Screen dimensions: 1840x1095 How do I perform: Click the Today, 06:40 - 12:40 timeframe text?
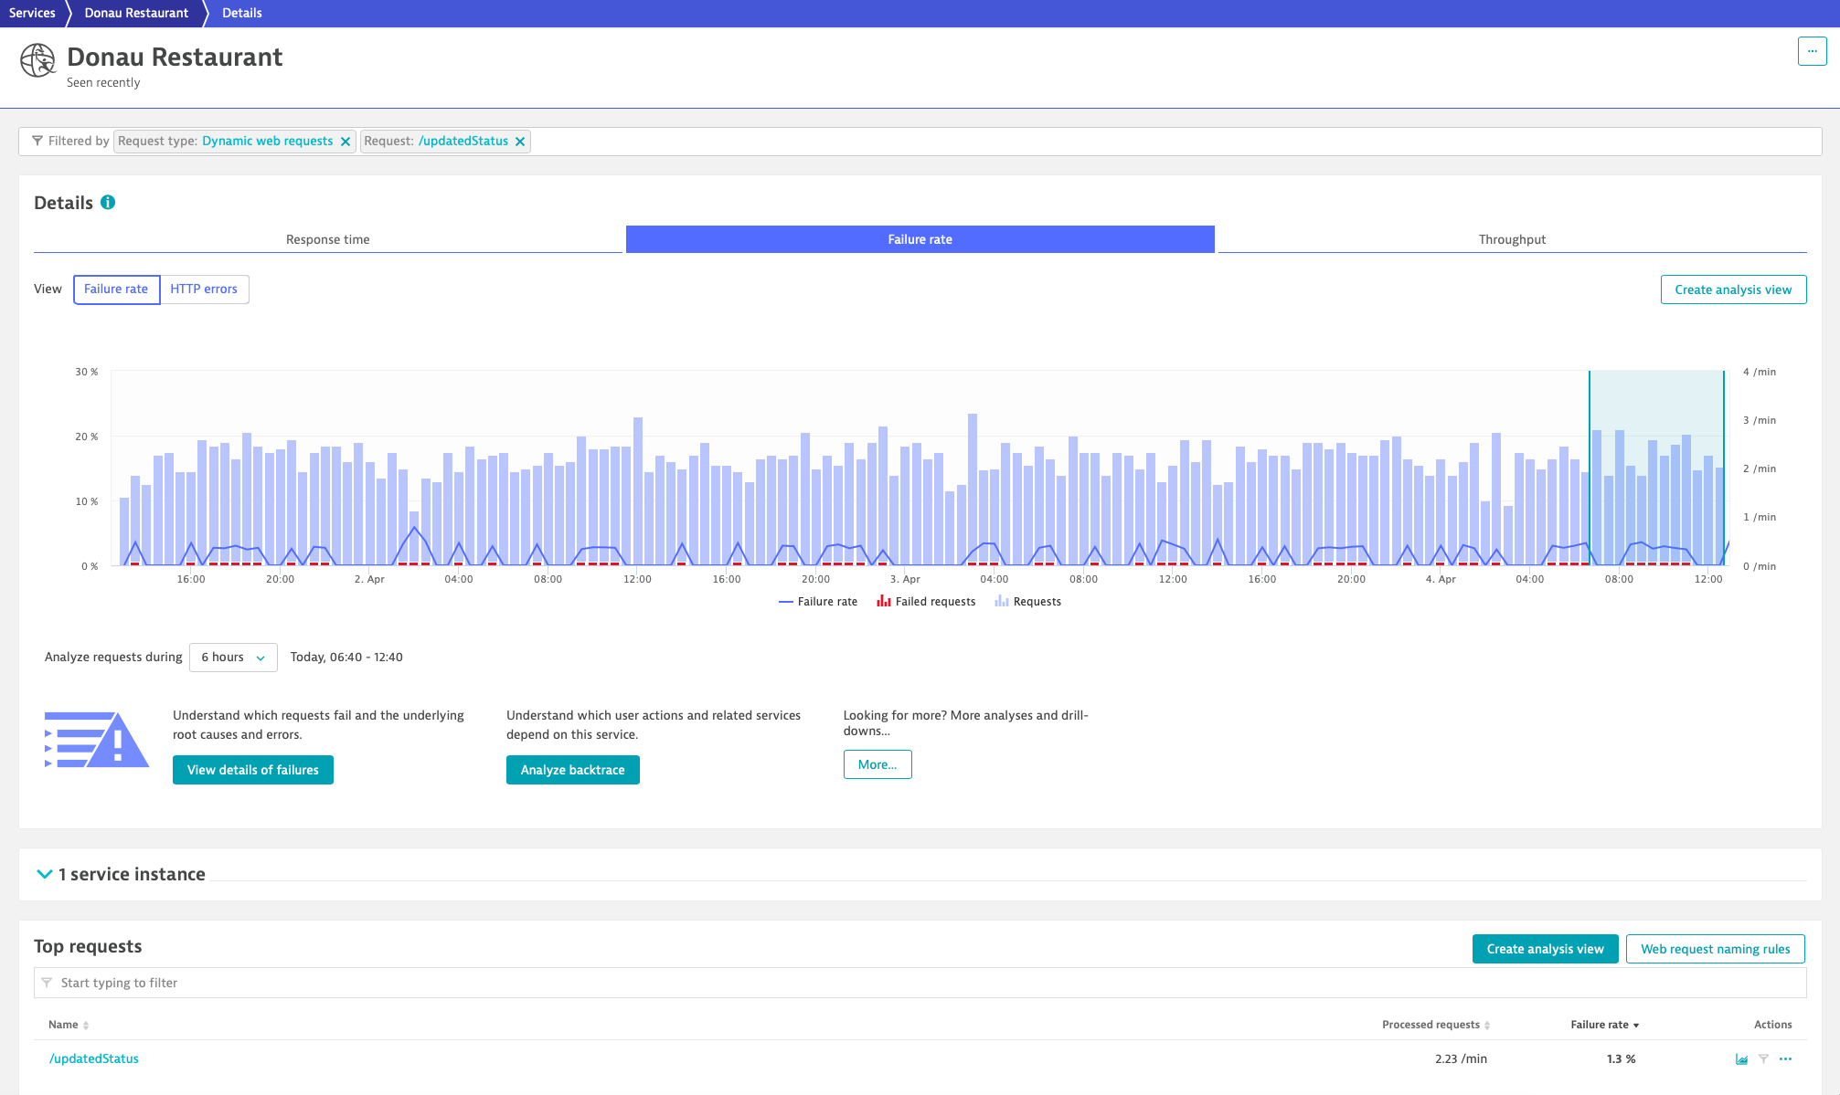pos(346,658)
